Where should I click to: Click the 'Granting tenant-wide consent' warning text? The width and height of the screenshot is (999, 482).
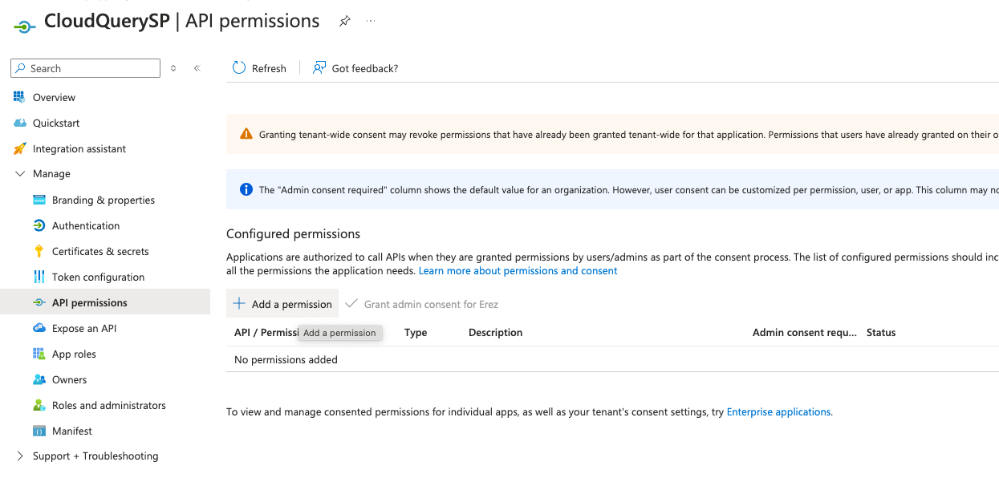[628, 135]
